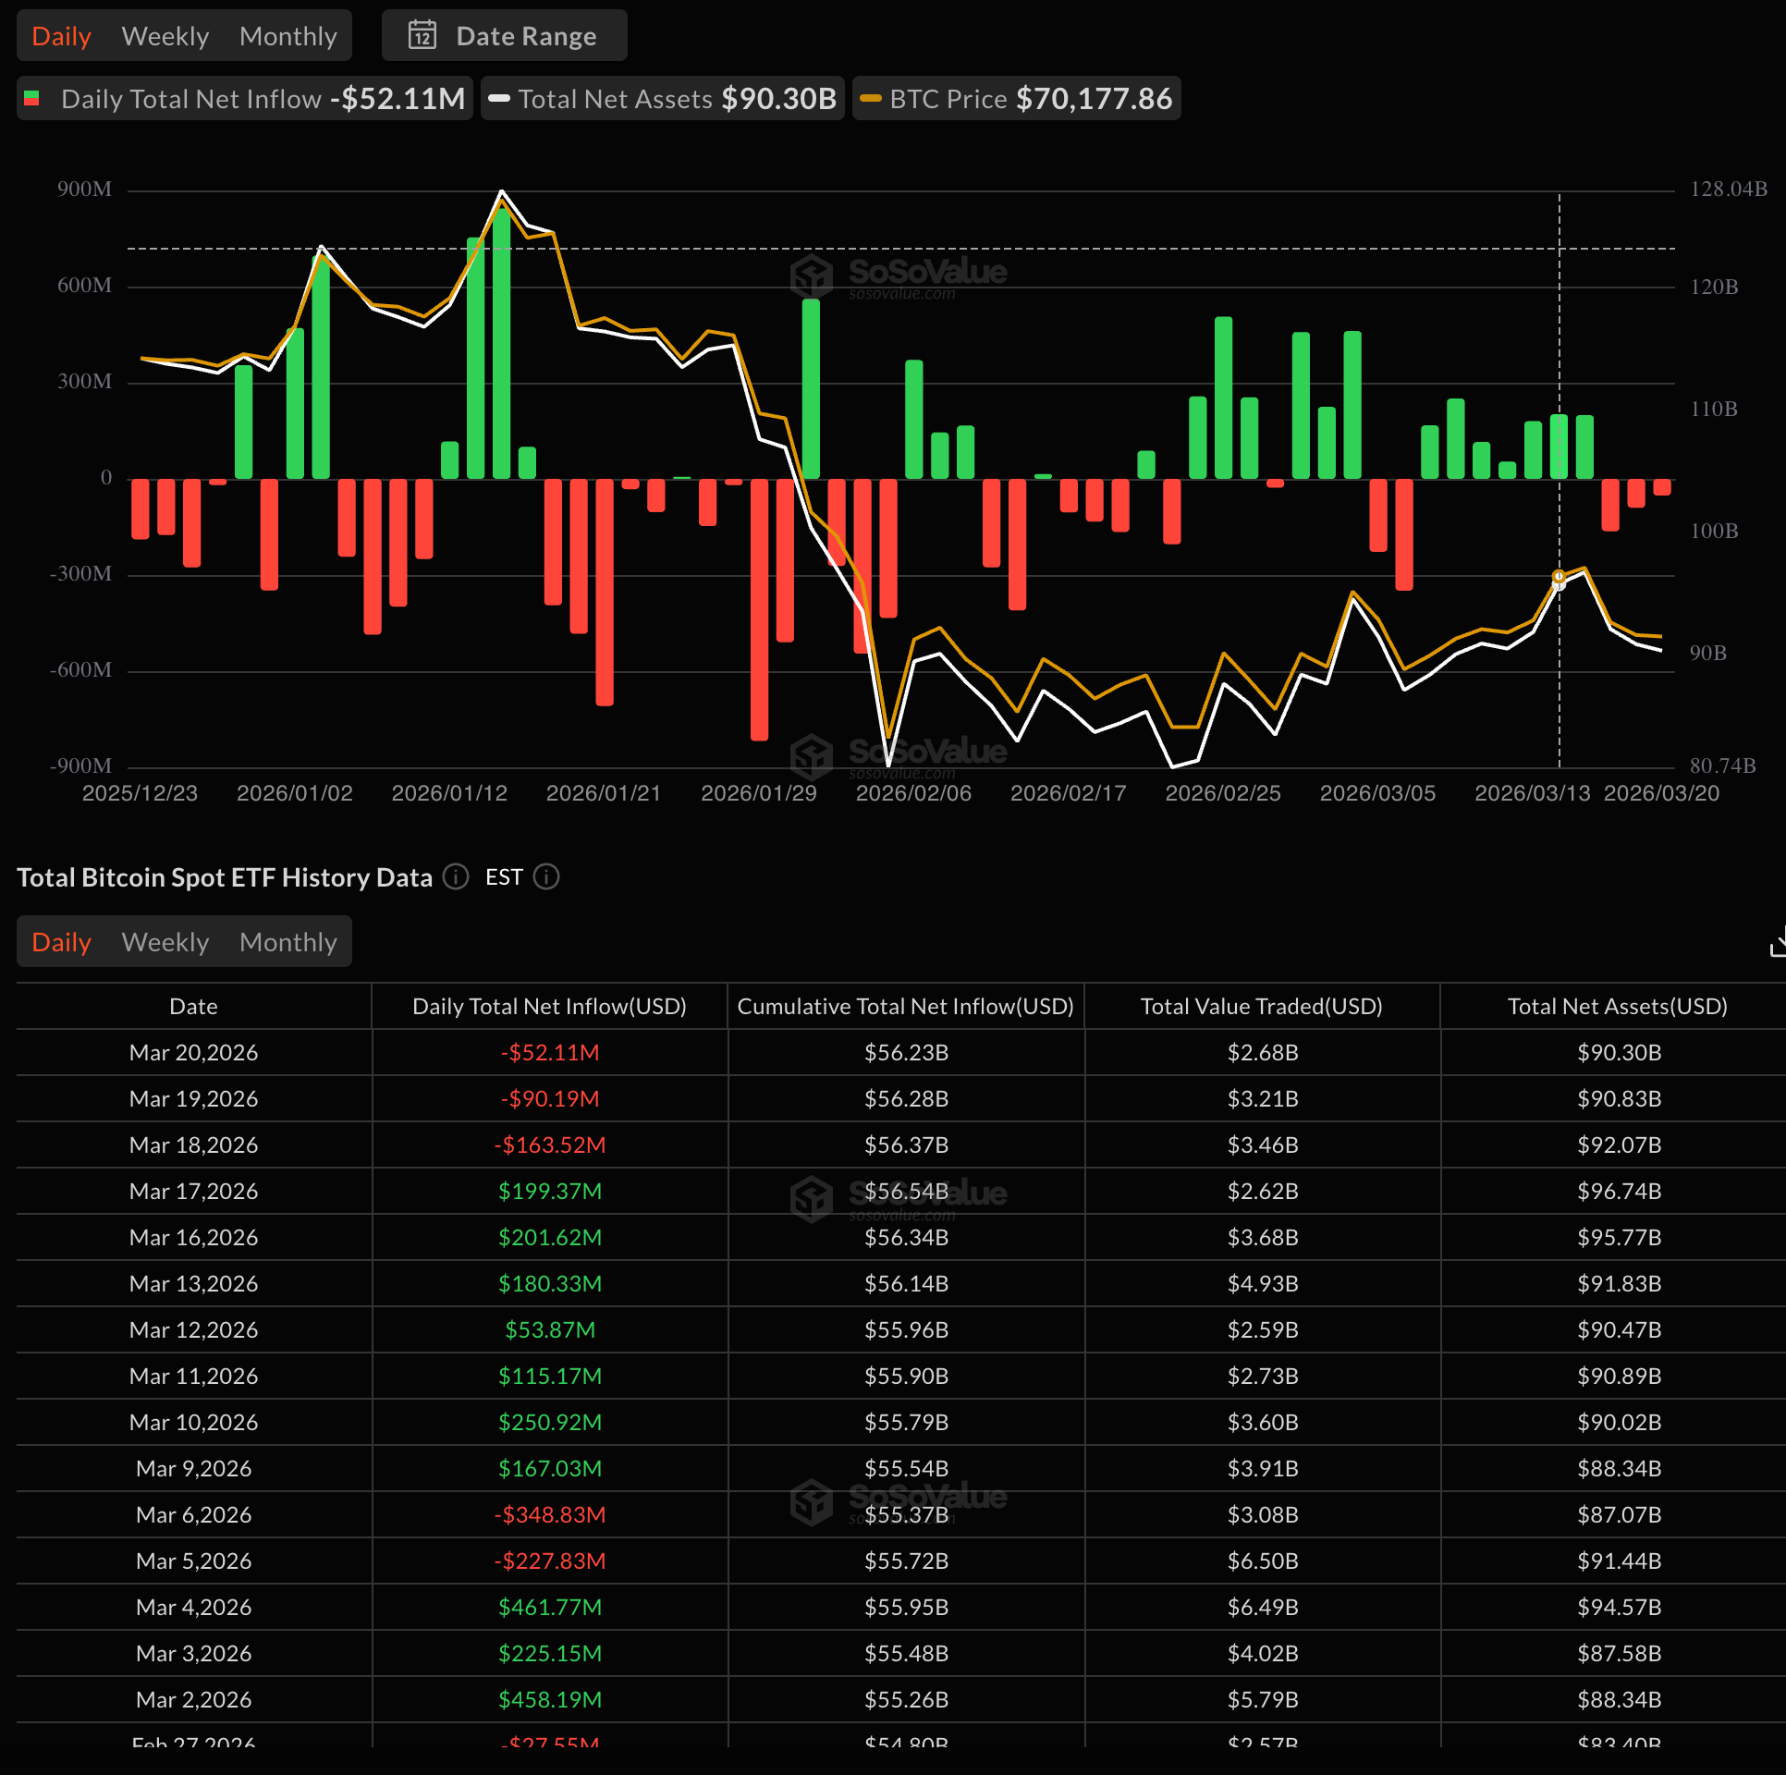Screen dimensions: 1786x1775
Task: Click the red-green inflow legend swatch
Action: (31, 99)
